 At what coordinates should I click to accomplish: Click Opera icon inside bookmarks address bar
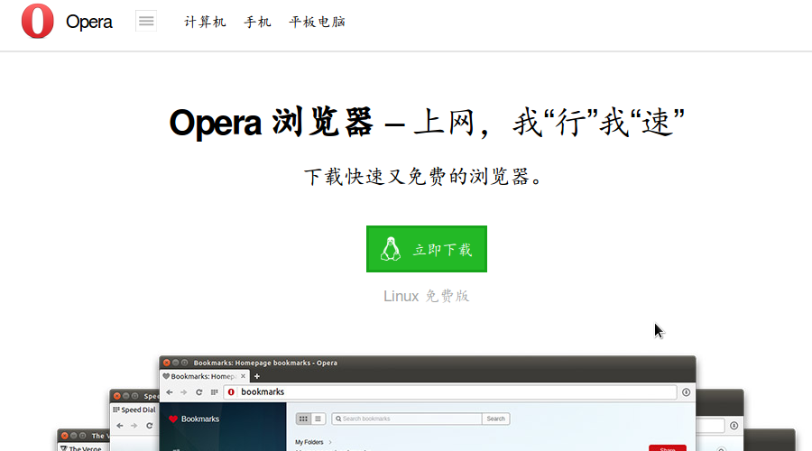(231, 392)
